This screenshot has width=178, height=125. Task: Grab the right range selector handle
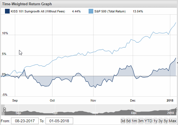pos(177,110)
